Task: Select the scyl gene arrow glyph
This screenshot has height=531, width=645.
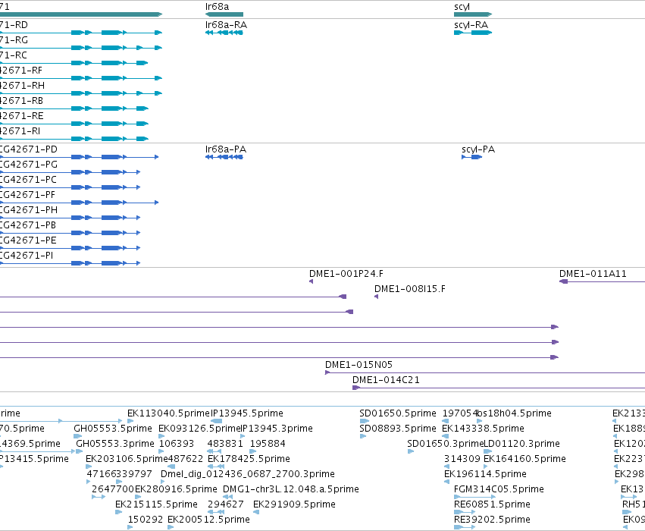Action: click(473, 14)
